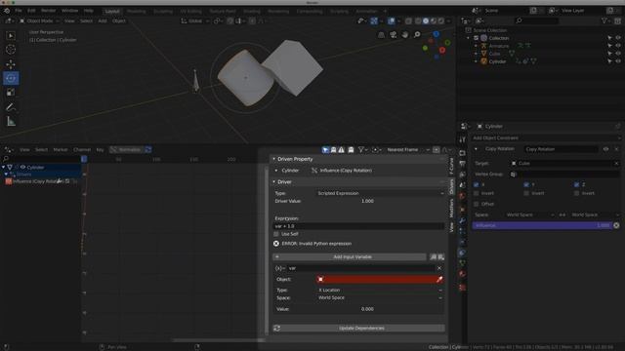Image resolution: width=625 pixels, height=351 pixels.
Task: Click the paste driver variables icon
Action: pos(440,257)
